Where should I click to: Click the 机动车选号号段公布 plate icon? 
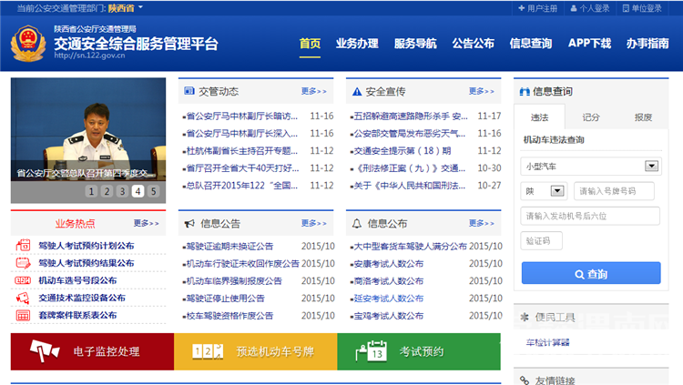(23, 280)
